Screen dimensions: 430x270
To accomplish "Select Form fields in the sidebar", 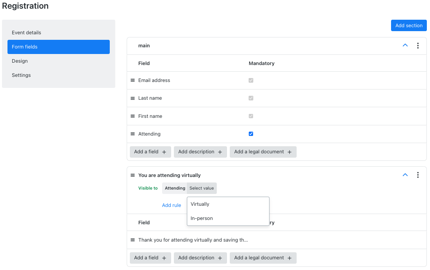I will click(58, 47).
